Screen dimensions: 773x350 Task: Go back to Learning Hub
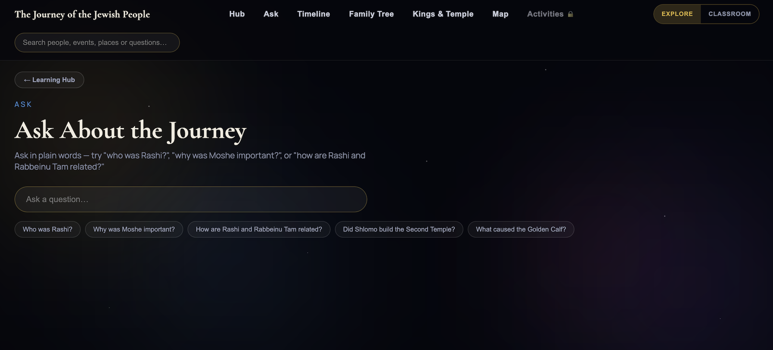(49, 80)
